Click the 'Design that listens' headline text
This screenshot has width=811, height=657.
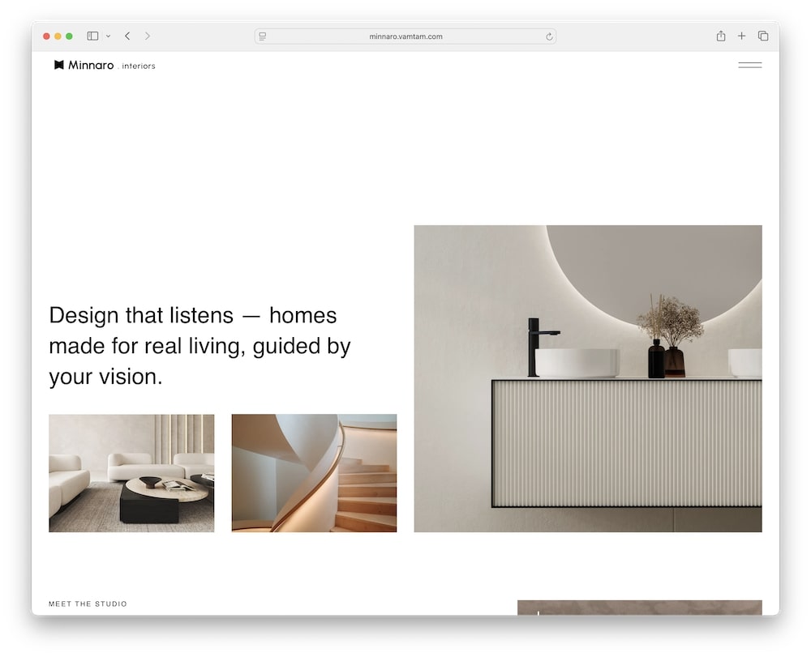tap(200, 346)
